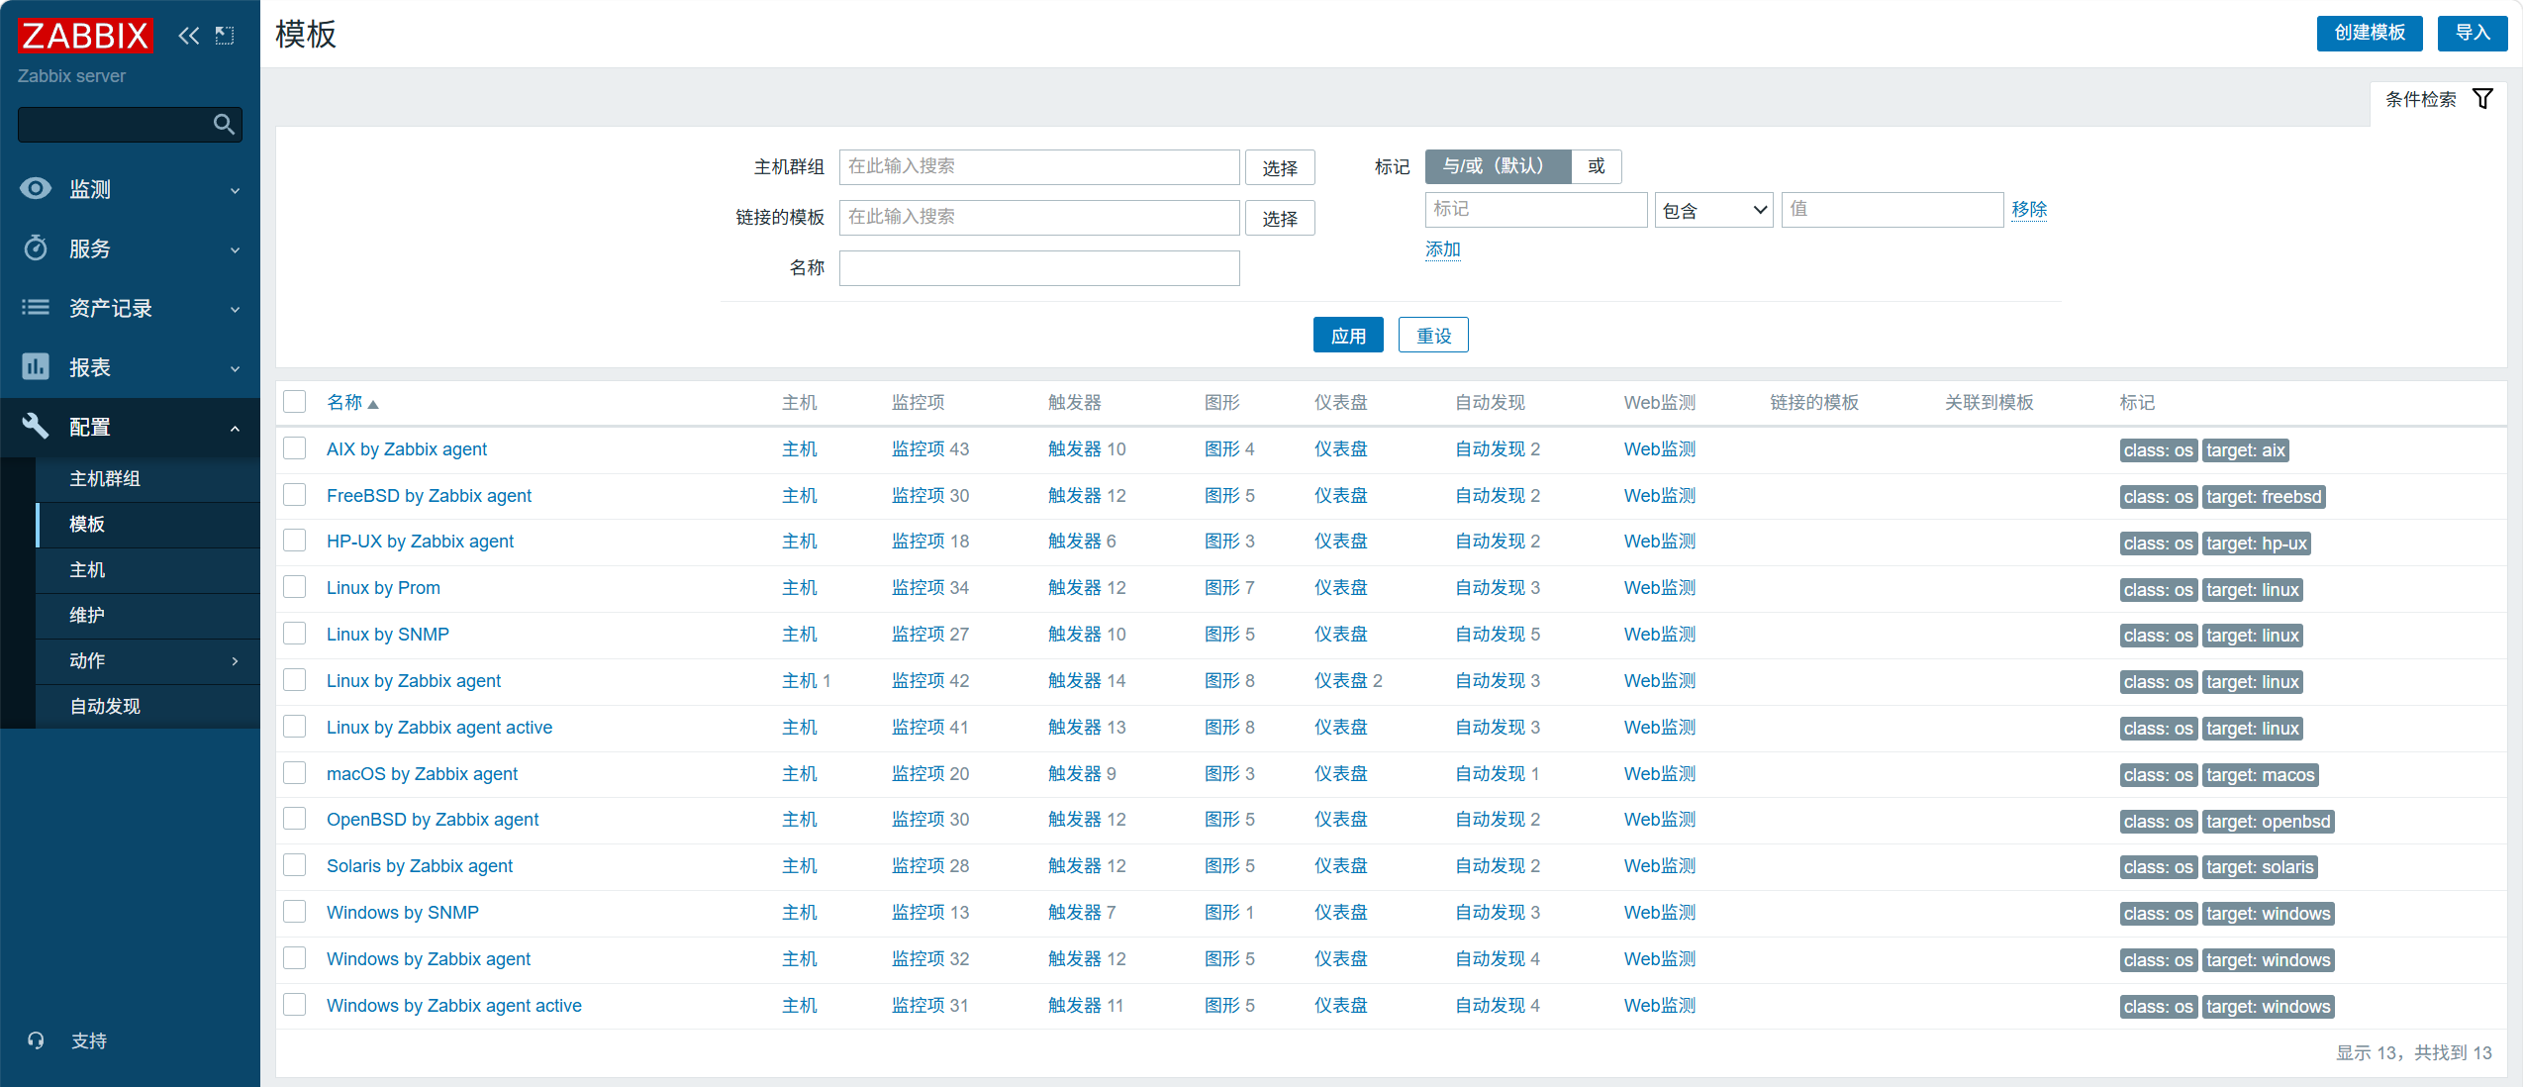Click the tag 值 input field
This screenshot has height=1087, width=2523.
[1892, 210]
